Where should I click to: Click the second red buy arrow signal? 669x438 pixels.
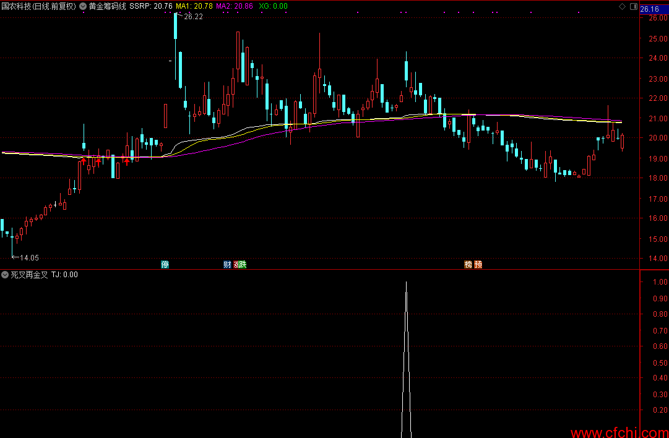point(98,161)
